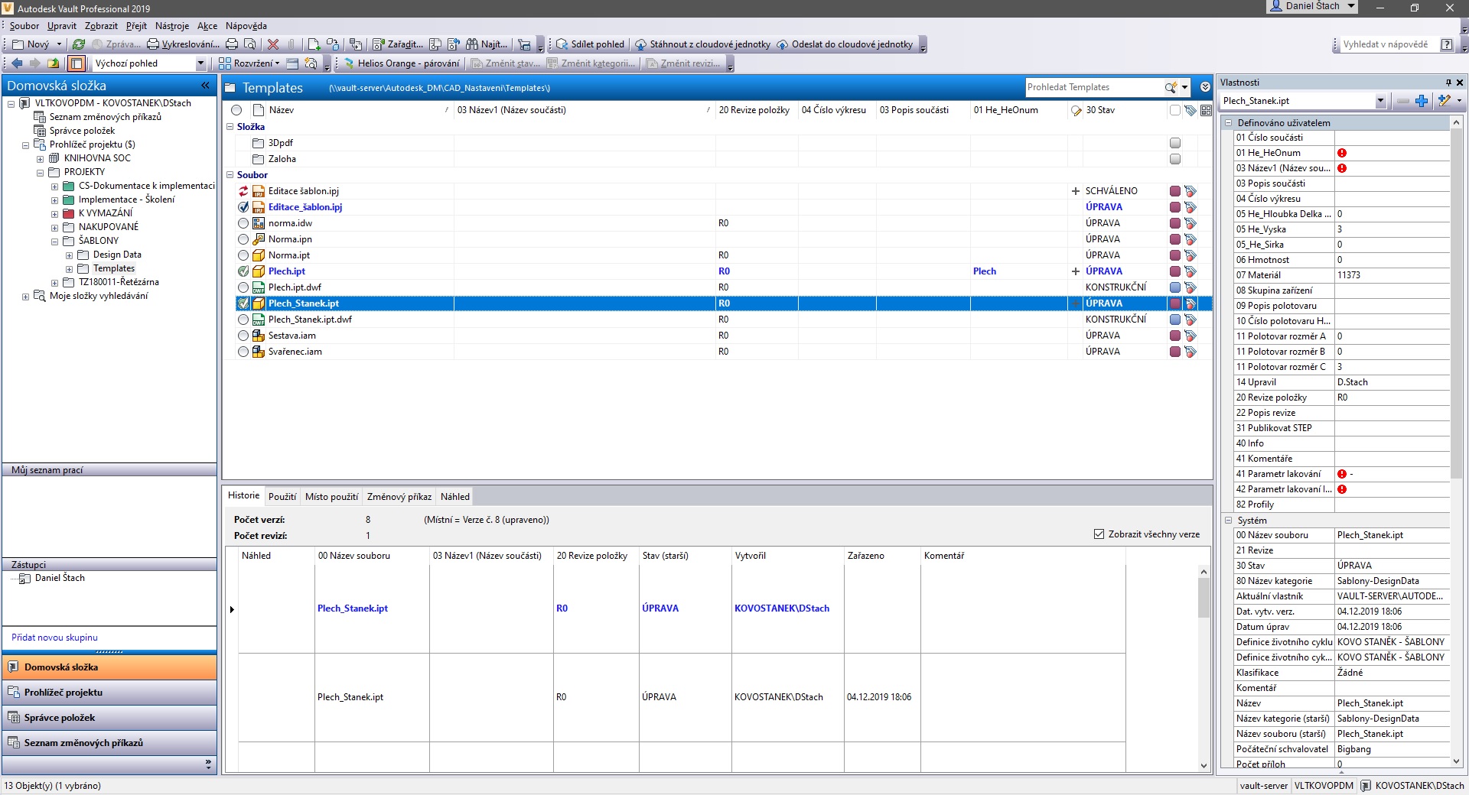Open Výchozí pohled view dropdown
This screenshot has height=795, width=1469.
pyautogui.click(x=200, y=63)
